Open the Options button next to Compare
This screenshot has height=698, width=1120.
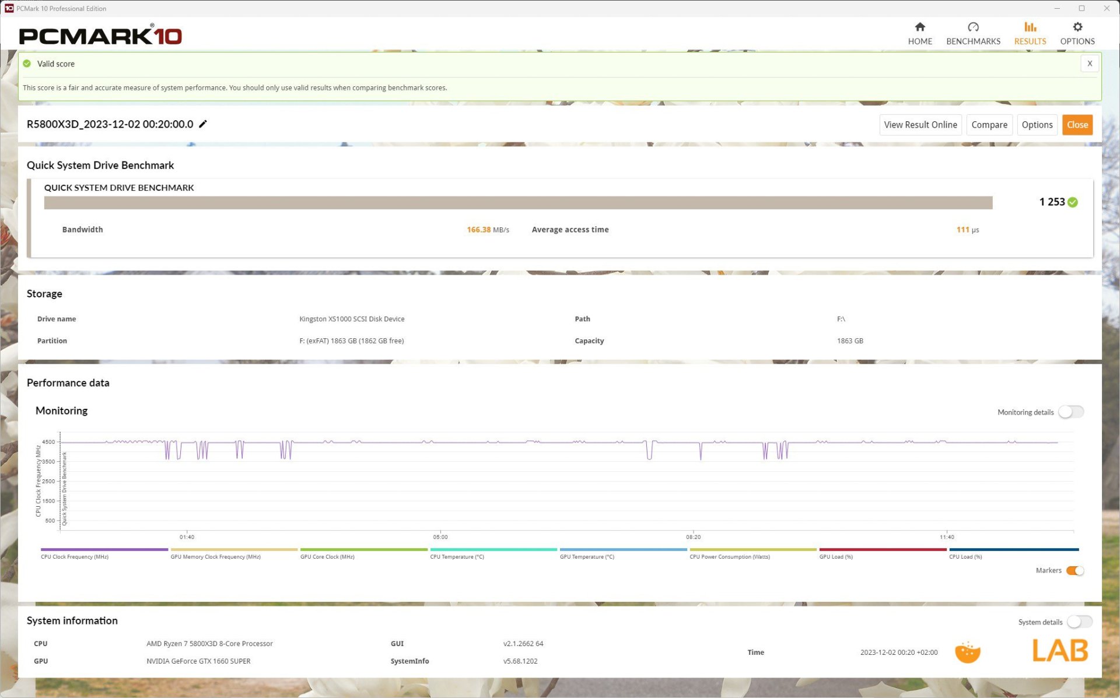click(1037, 125)
